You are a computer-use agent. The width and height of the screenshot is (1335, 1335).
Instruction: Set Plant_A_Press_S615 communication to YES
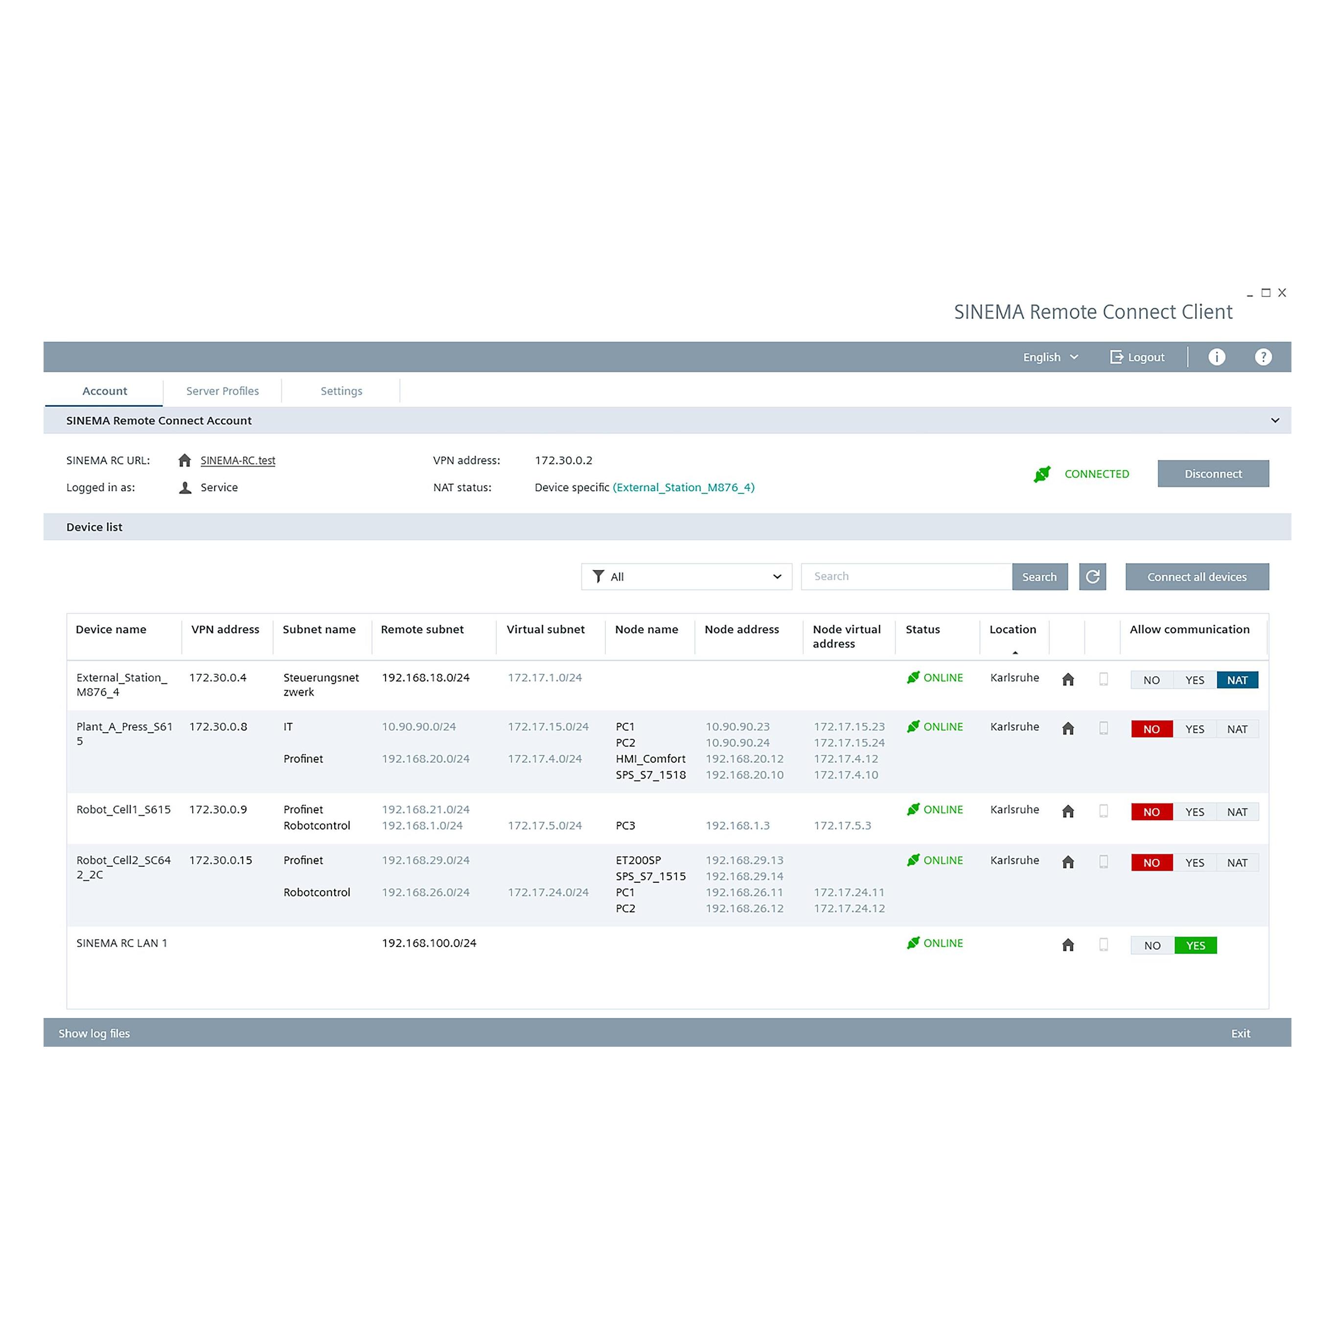pyautogui.click(x=1194, y=729)
